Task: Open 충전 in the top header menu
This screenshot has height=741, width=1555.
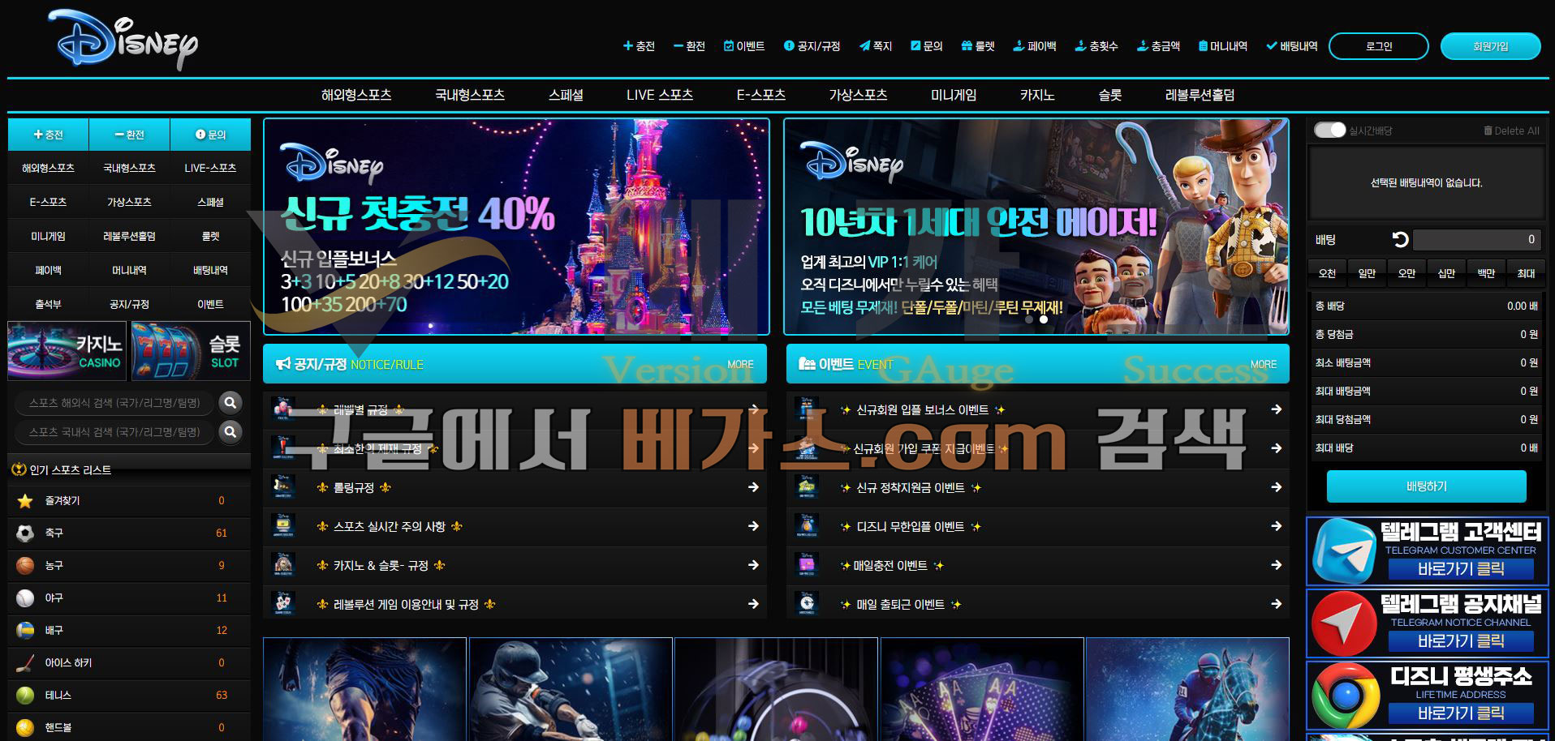Action: pyautogui.click(x=639, y=46)
